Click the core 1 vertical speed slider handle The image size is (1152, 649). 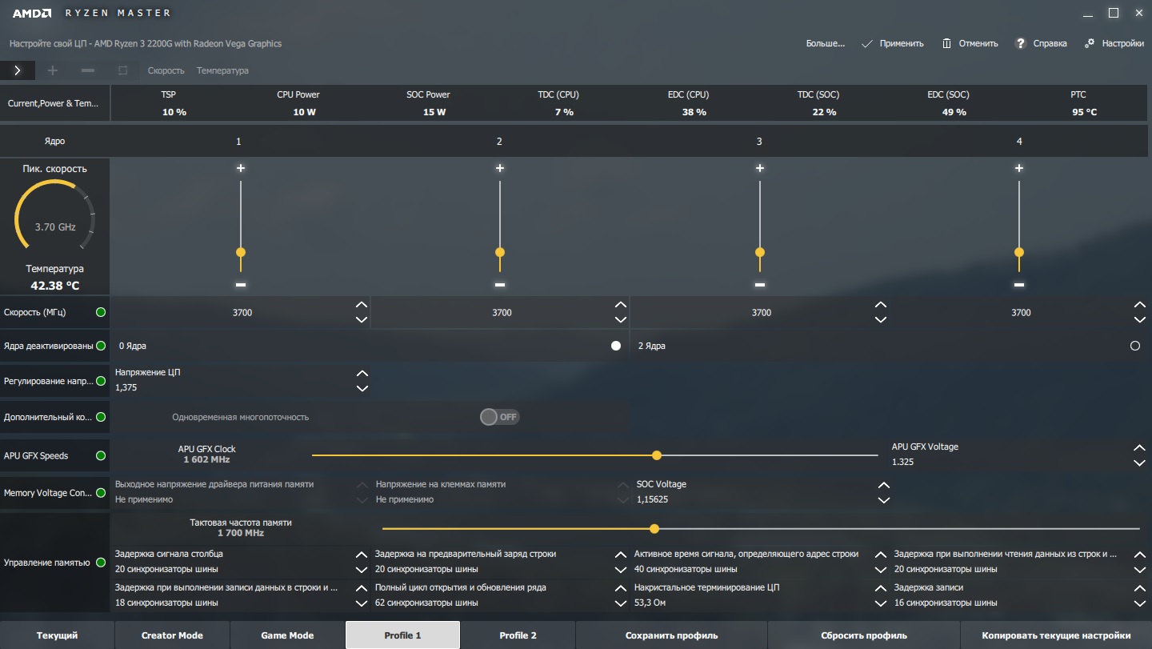241,252
